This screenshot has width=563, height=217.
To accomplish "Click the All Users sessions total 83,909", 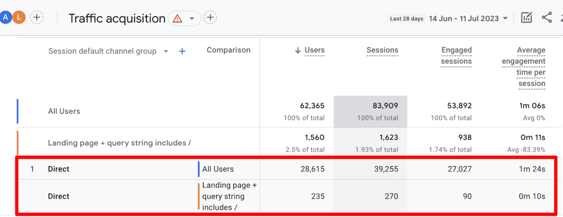I will click(385, 106).
